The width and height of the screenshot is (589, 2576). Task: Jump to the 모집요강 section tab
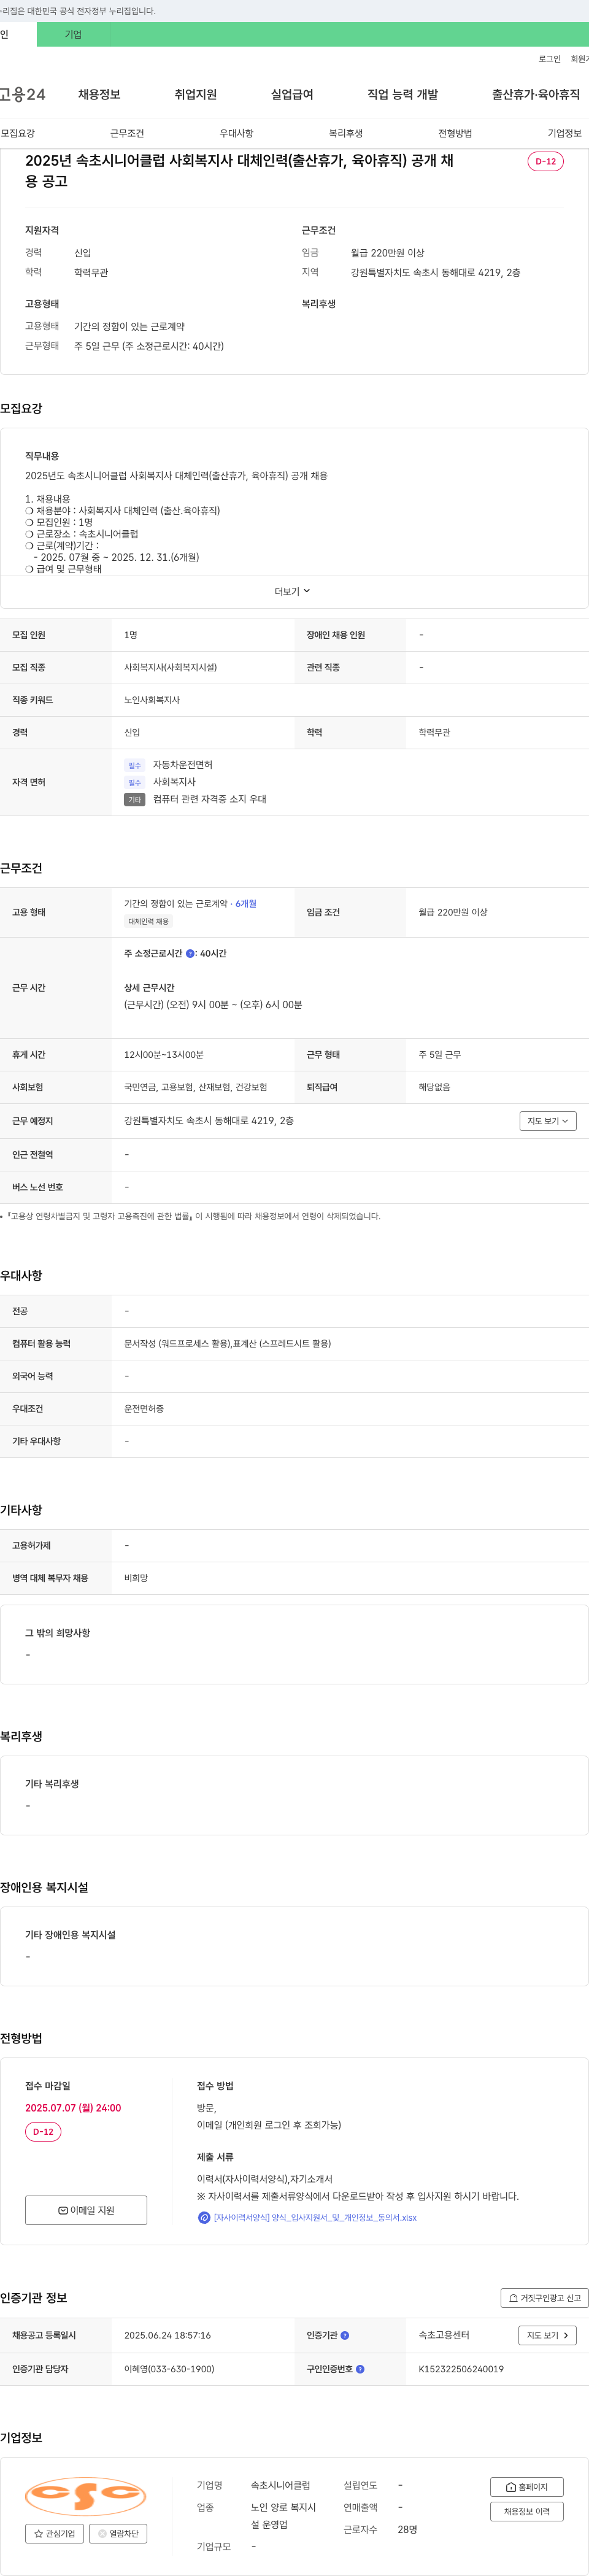pos(18,133)
